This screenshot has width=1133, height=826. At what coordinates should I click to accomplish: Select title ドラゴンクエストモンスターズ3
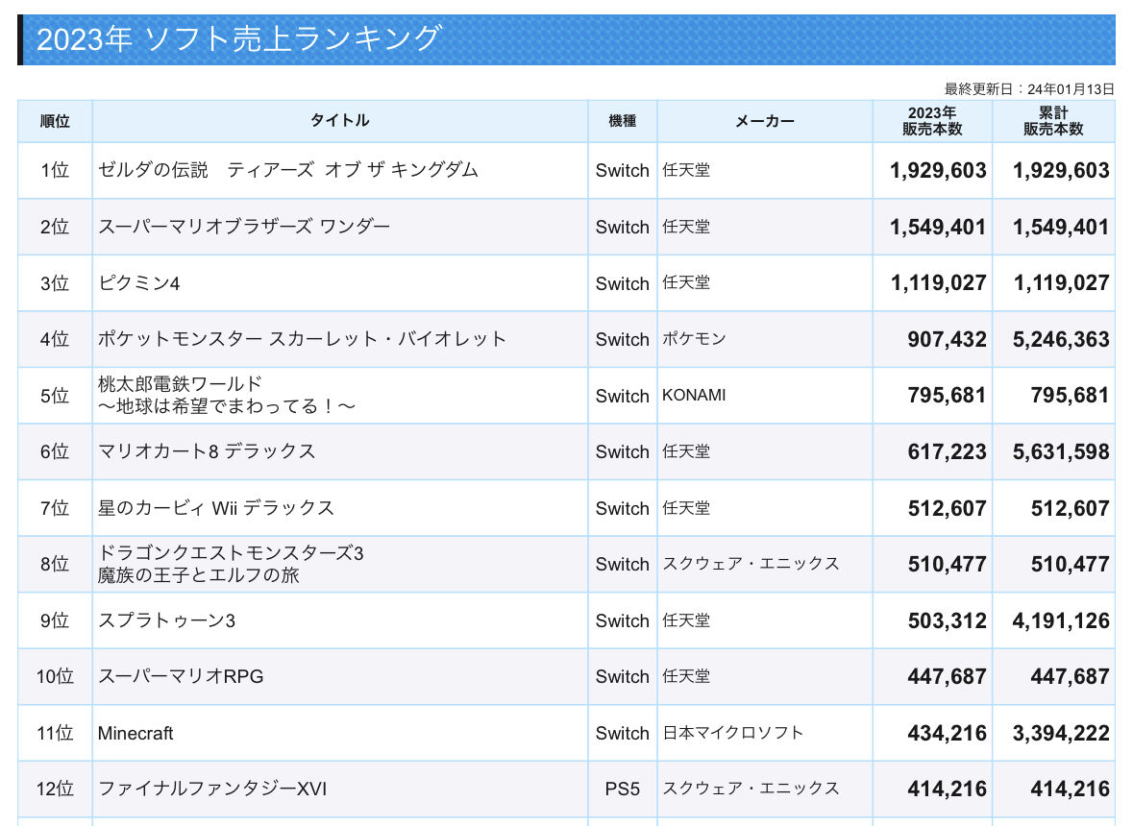point(231,553)
